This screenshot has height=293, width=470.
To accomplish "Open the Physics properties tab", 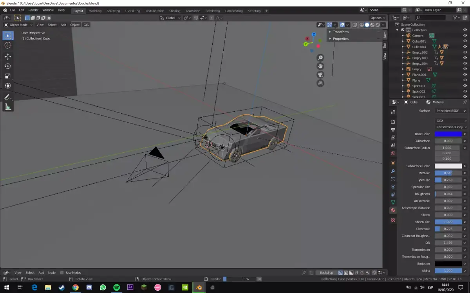I will click(393, 187).
